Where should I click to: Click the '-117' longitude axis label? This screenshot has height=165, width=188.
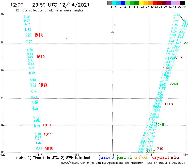39,155
